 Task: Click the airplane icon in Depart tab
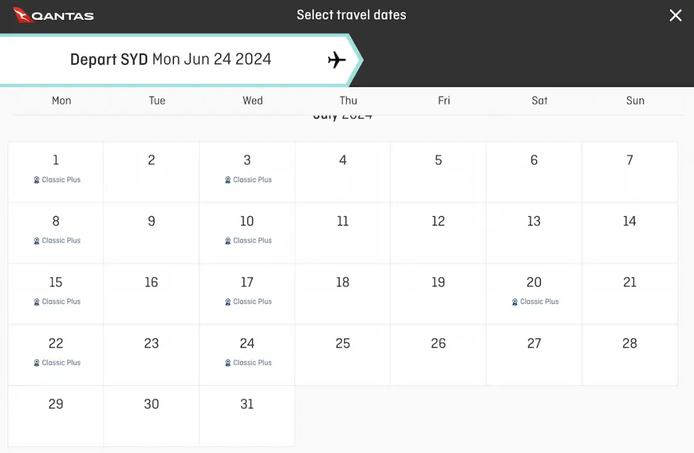coord(336,60)
